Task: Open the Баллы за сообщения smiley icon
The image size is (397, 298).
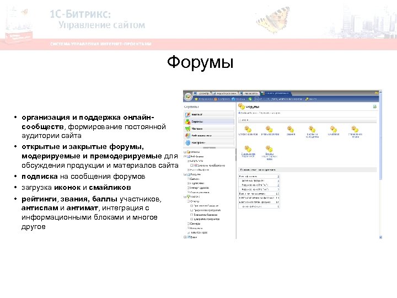Action: pos(312,129)
